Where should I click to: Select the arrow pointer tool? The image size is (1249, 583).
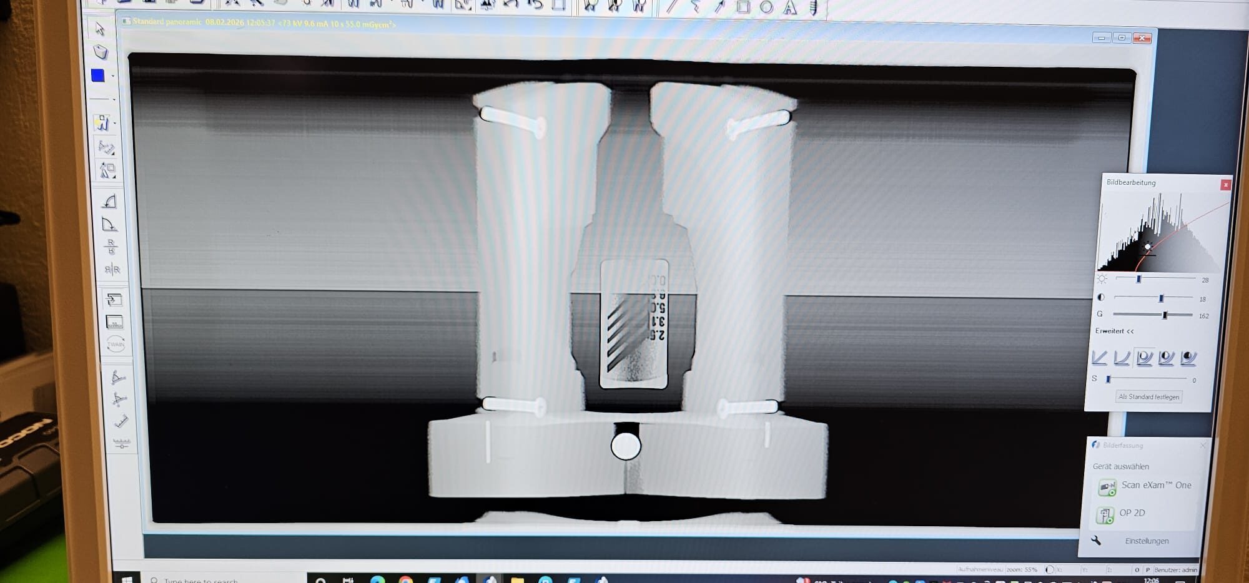(99, 29)
